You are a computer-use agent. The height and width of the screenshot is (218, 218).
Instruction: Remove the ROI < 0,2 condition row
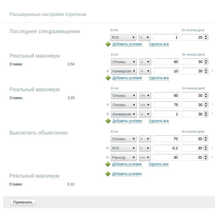(213, 148)
